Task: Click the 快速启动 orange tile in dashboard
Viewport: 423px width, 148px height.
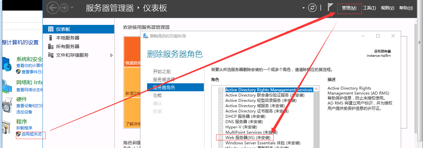Action: 132,52
